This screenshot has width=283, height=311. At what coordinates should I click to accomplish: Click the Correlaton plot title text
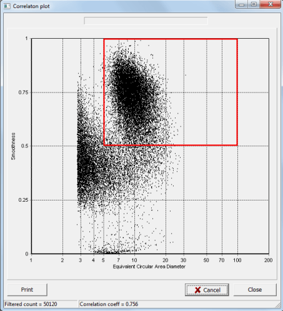pyautogui.click(x=31, y=6)
